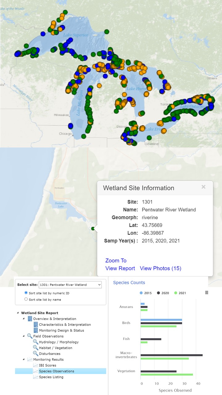The width and height of the screenshot is (222, 395).
Task: Collapse the Monitoring Results tree node
Action: (24, 360)
